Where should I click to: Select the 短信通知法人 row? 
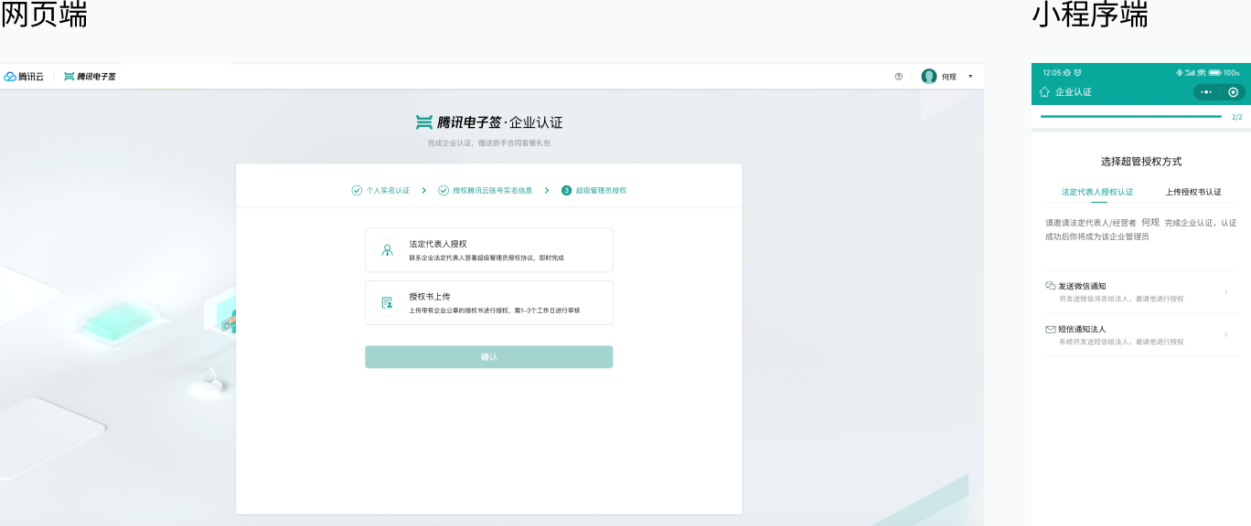1140,335
